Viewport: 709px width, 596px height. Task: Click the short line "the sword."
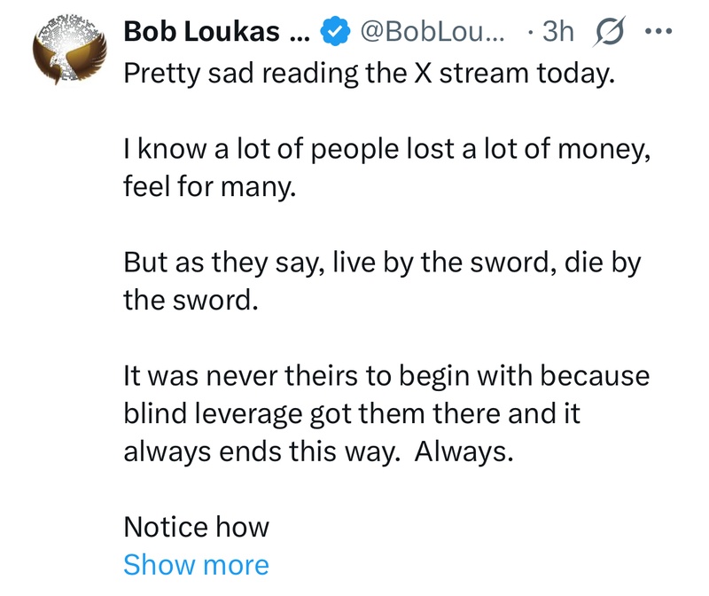191,302
